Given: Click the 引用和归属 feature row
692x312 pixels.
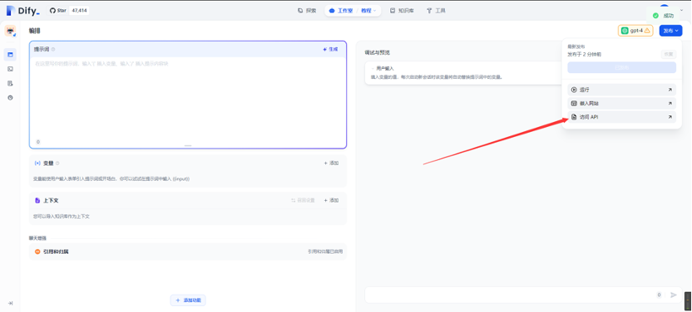Looking at the screenshot, I should 188,251.
